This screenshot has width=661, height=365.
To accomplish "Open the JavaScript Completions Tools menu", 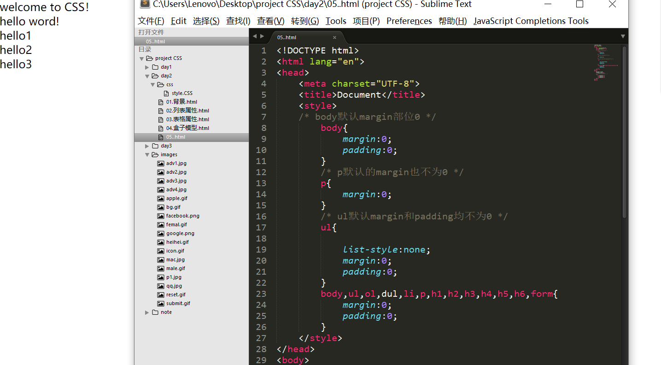I will (531, 21).
